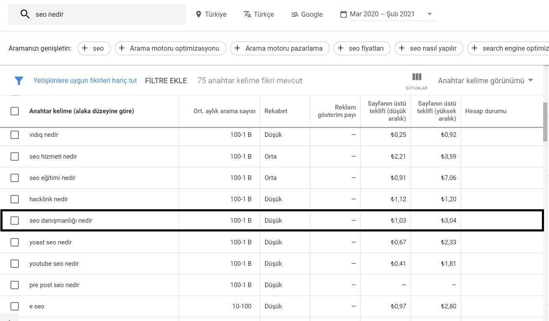Click keyword text 'youtube seo nedir'
The image size is (549, 321).
point(54,264)
